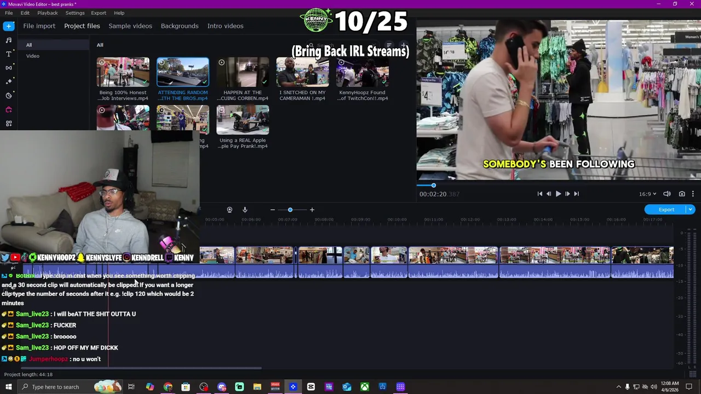Click the horizontal timeline scrollbar
This screenshot has width=701, height=394.
pos(141,369)
